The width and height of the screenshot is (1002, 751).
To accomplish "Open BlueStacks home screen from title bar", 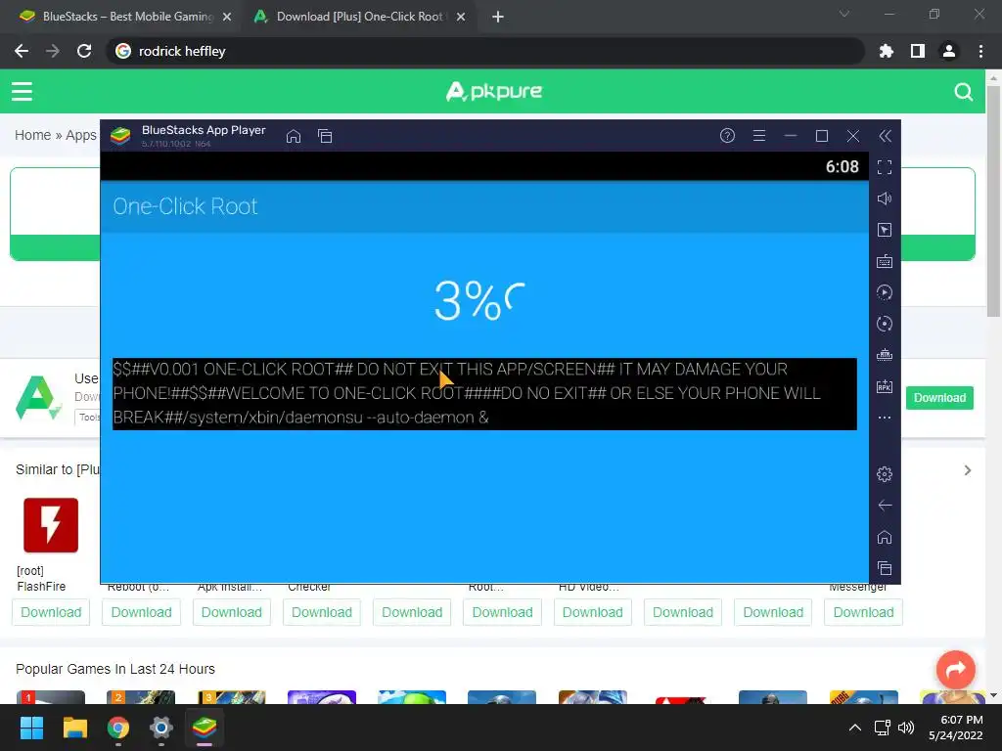I will (294, 136).
